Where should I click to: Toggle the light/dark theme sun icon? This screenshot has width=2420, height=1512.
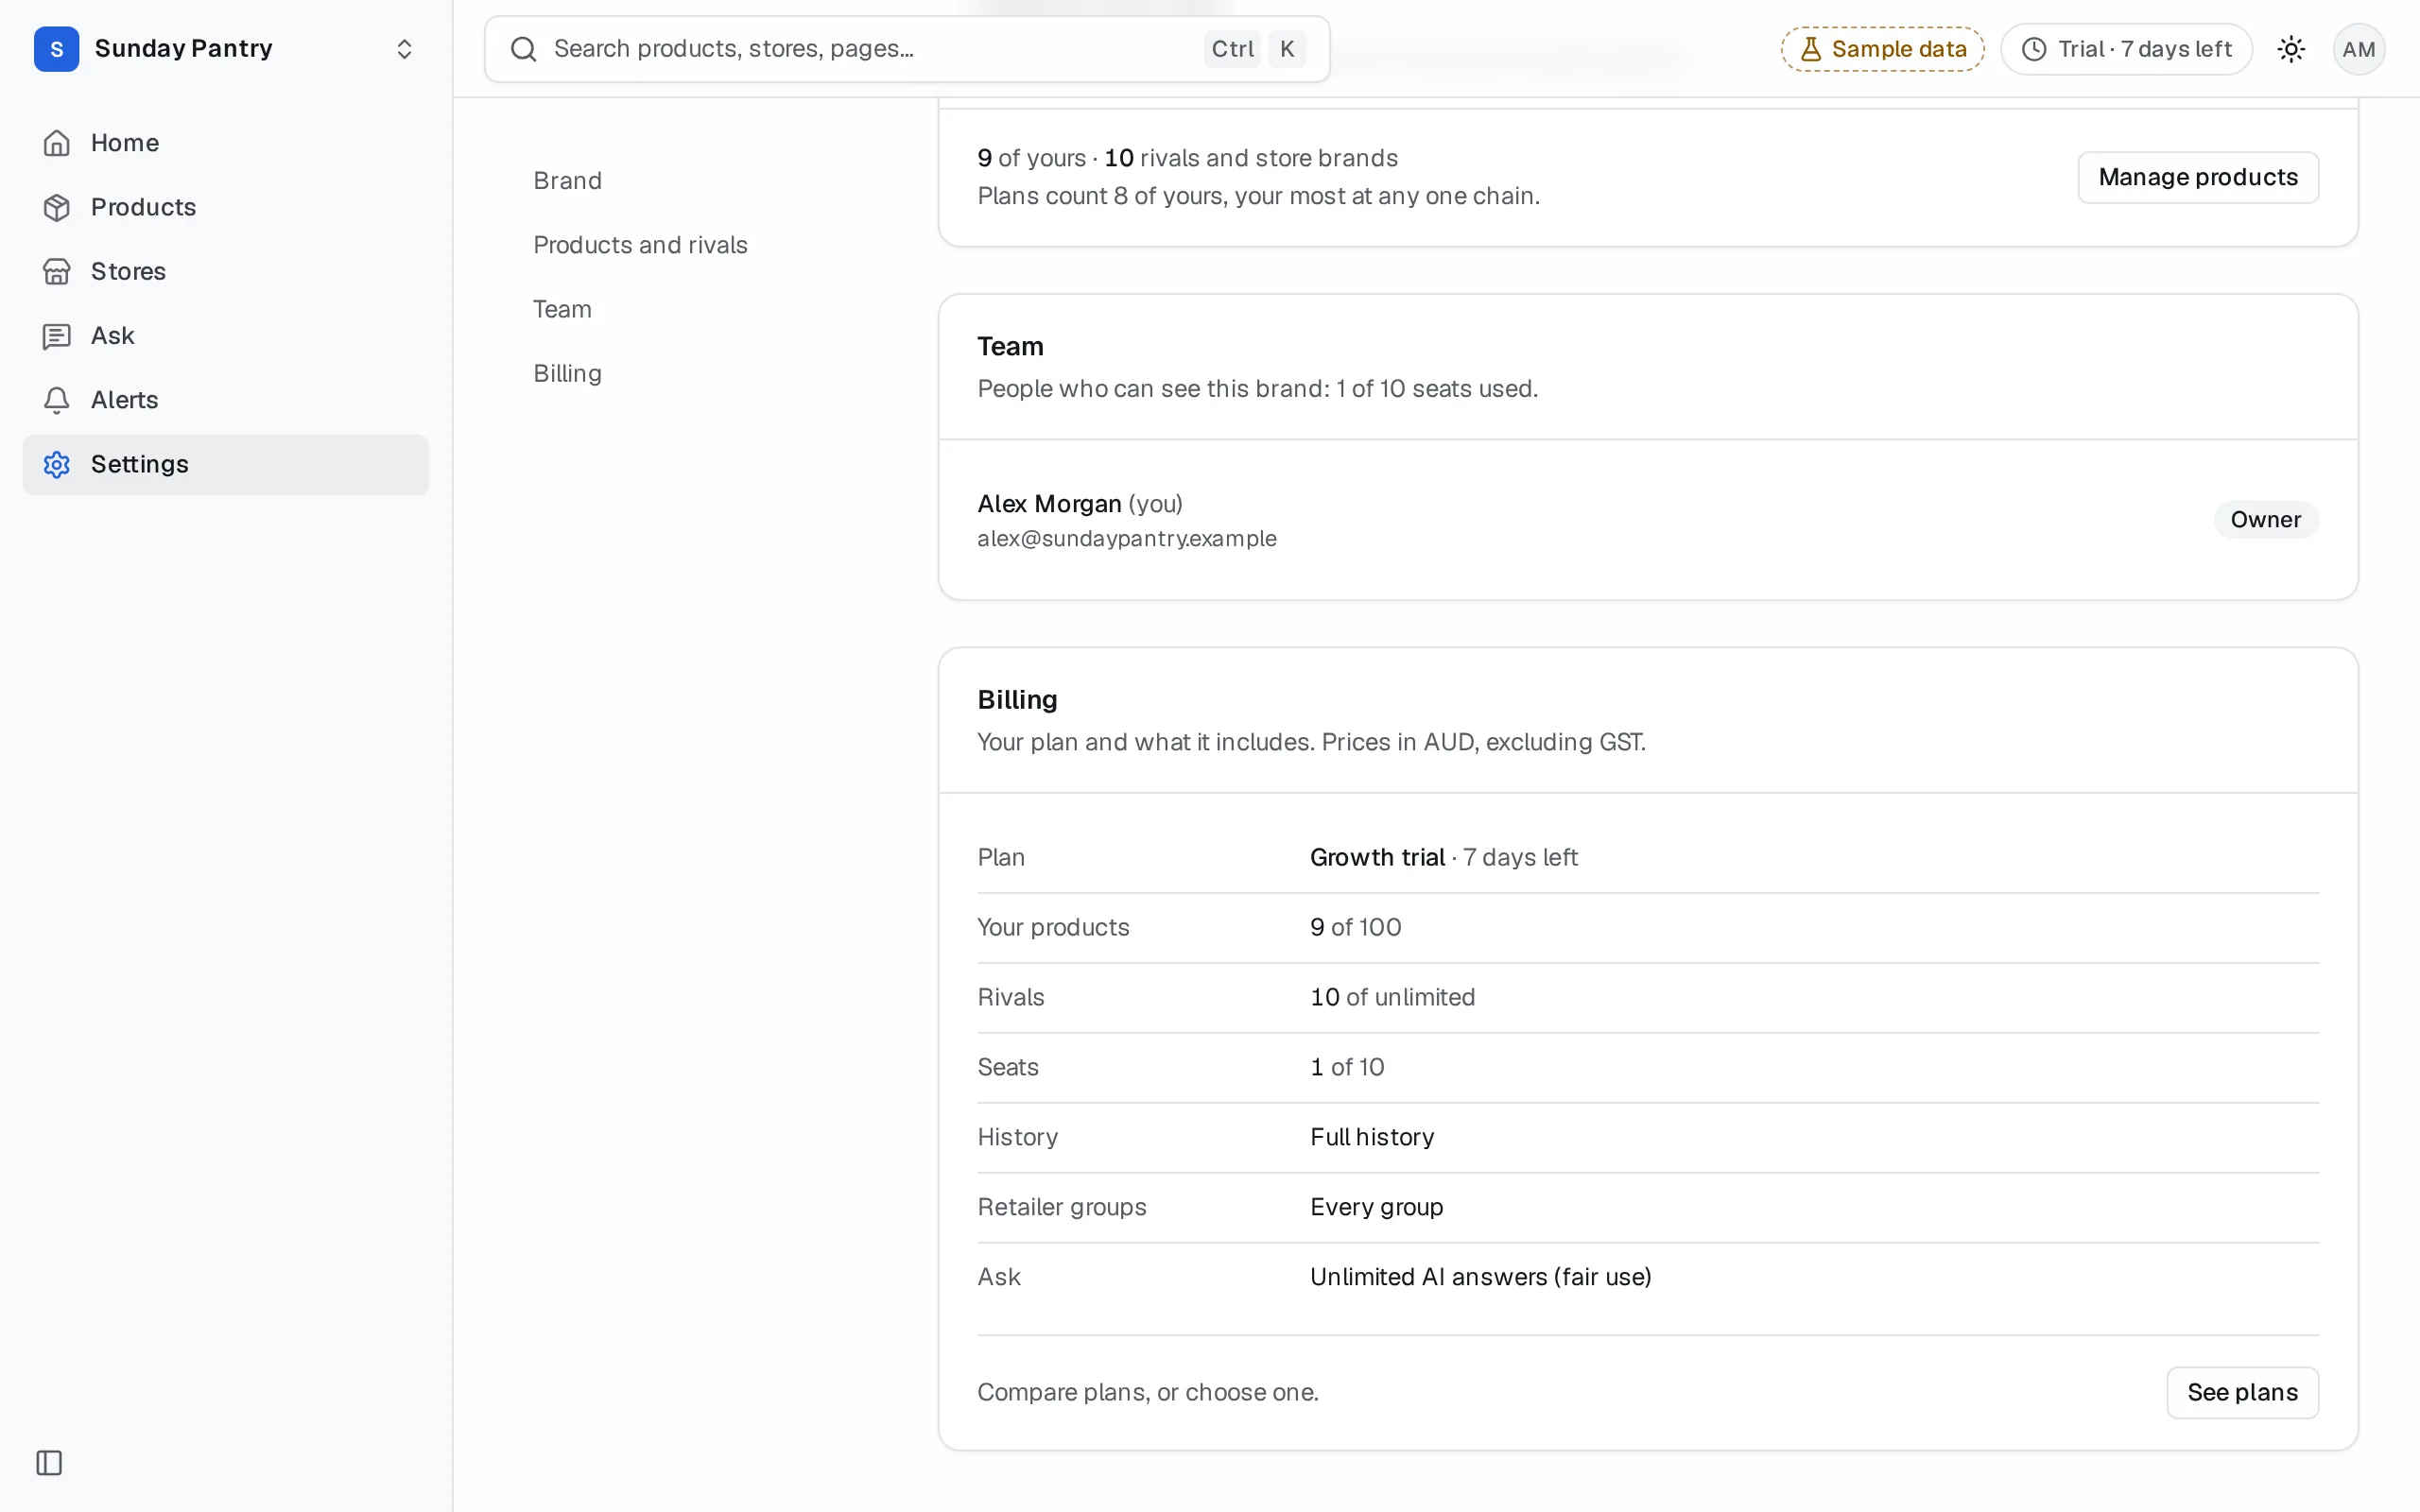2291,49
